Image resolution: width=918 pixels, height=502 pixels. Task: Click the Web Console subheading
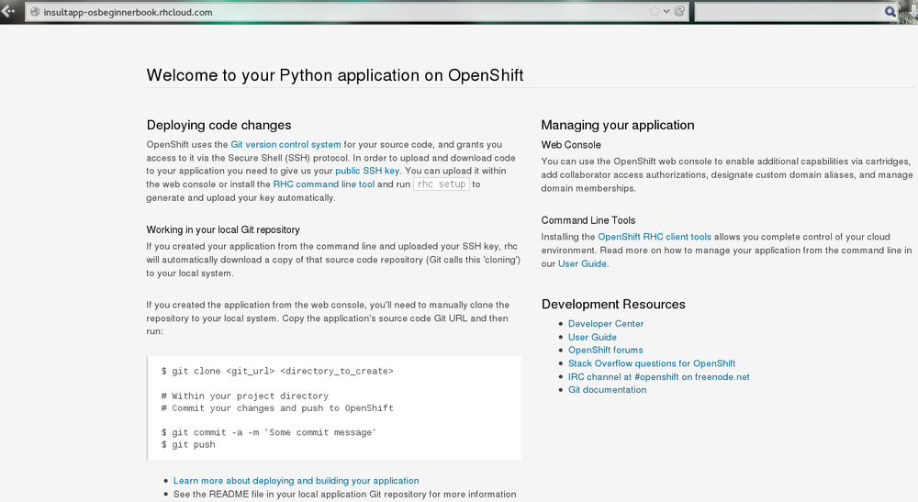click(x=571, y=144)
